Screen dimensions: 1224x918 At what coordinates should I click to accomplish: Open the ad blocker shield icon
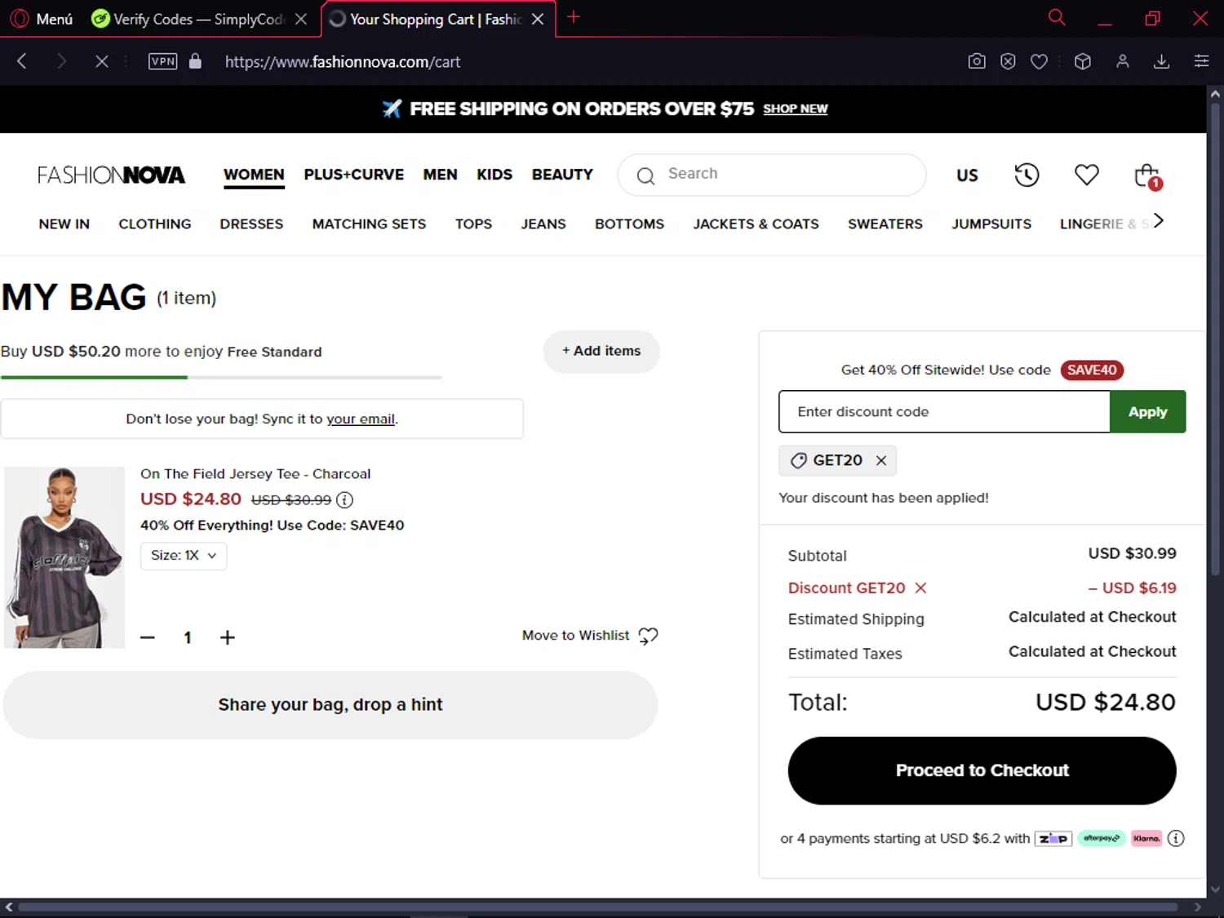[x=1008, y=61]
